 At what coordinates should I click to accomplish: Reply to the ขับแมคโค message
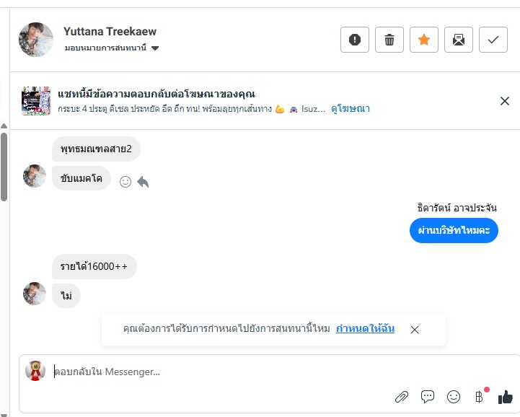point(143,182)
